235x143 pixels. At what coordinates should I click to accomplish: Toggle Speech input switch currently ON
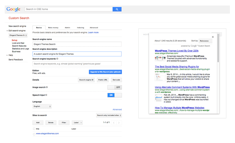(114, 95)
